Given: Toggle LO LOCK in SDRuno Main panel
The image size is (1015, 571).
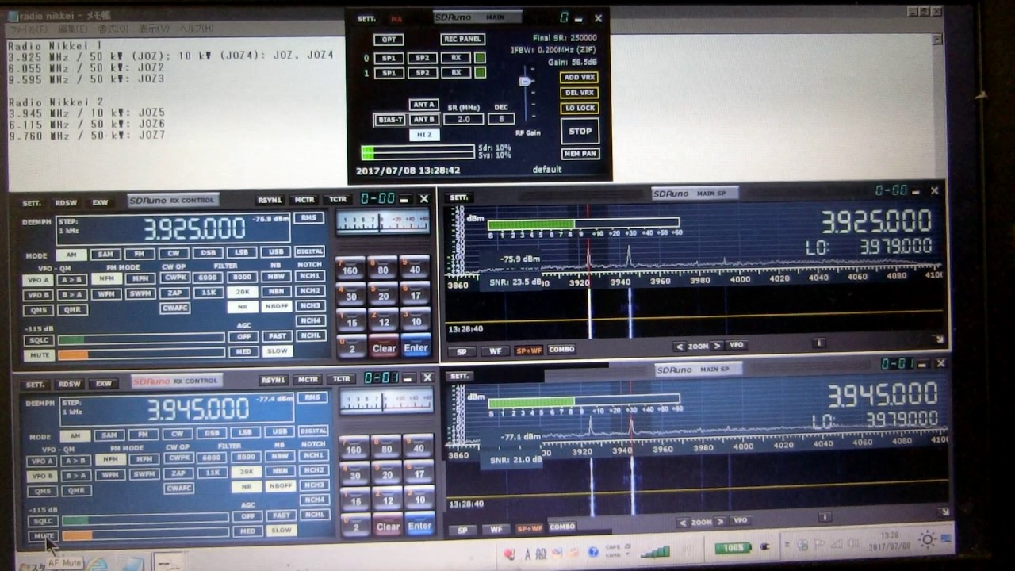Looking at the screenshot, I should click(580, 108).
